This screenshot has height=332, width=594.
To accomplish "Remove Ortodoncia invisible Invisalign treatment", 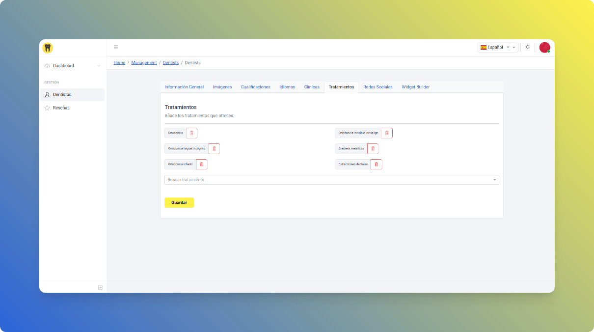I will (387, 133).
